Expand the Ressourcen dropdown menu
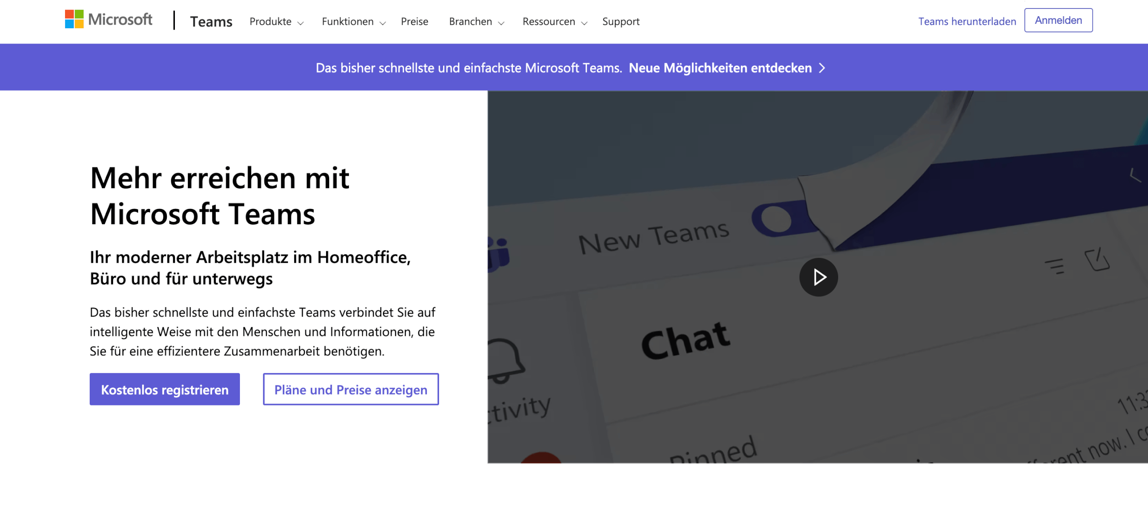The width and height of the screenshot is (1148, 531). pos(555,22)
